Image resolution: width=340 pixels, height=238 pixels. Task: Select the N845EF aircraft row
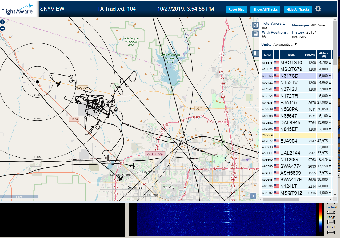[297, 129]
